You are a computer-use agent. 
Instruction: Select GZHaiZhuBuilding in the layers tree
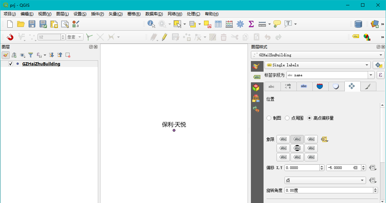41,64
